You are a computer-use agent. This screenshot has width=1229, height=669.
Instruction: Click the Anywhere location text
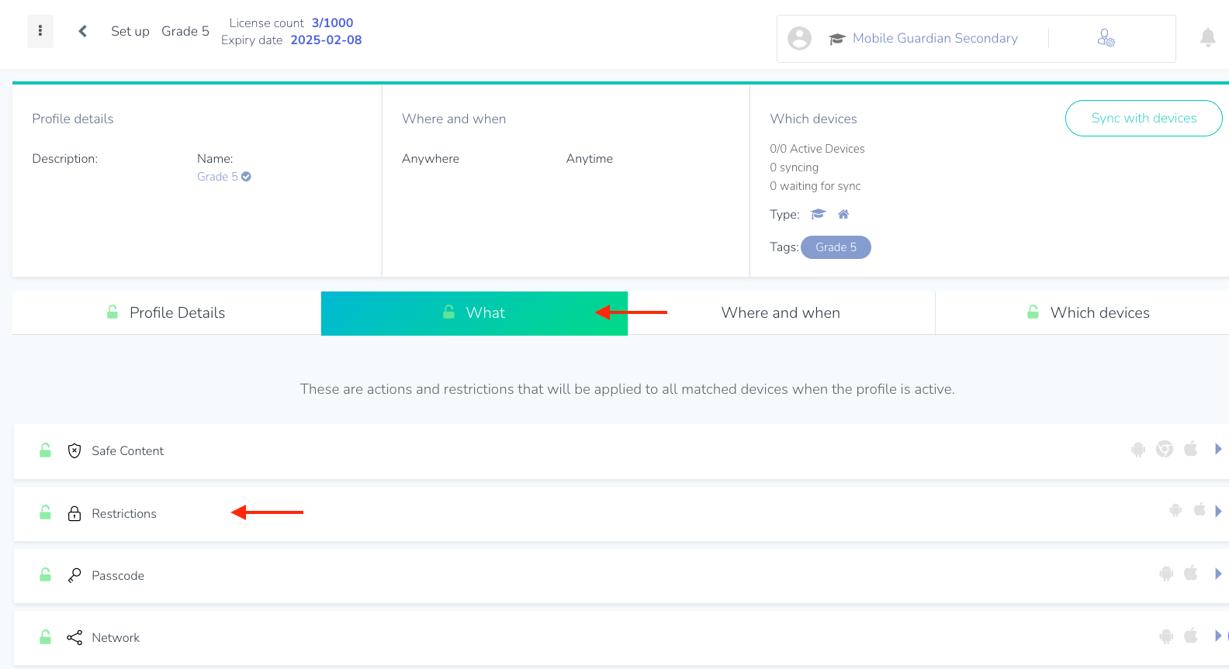pos(431,158)
